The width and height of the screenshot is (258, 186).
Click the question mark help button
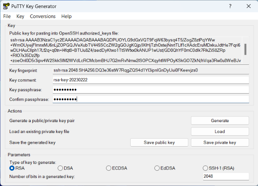230,6
